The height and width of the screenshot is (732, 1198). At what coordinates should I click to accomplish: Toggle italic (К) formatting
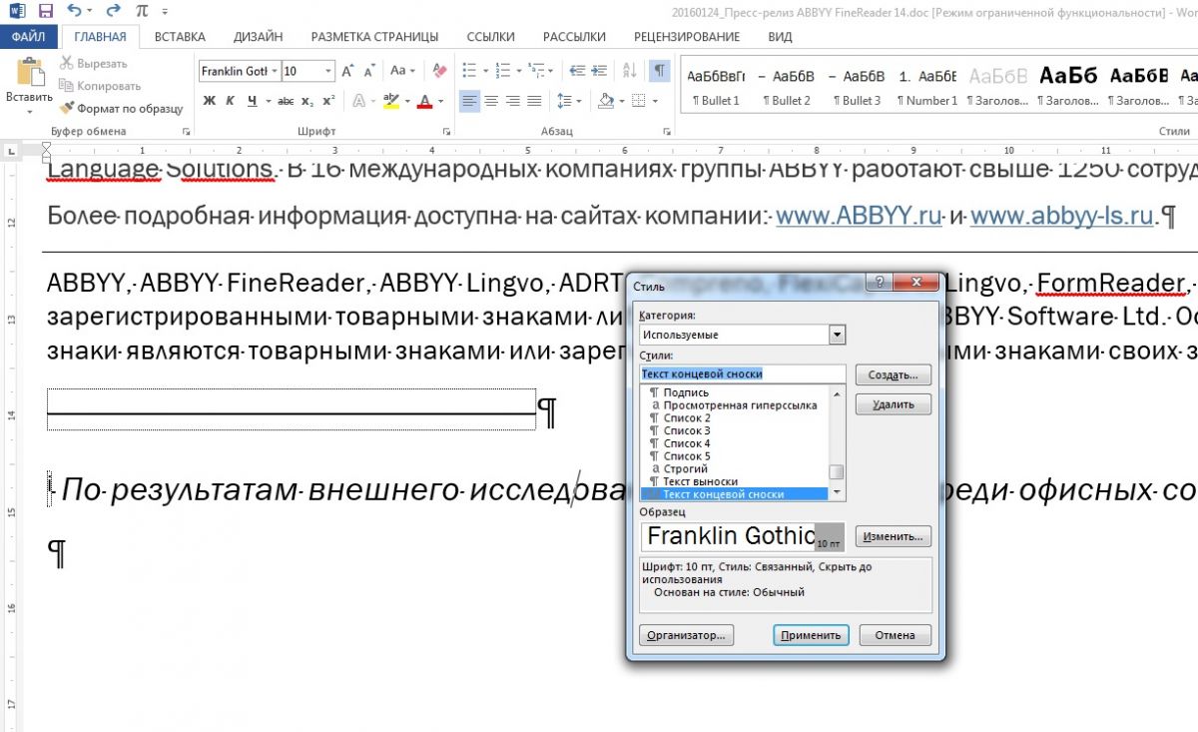(231, 101)
